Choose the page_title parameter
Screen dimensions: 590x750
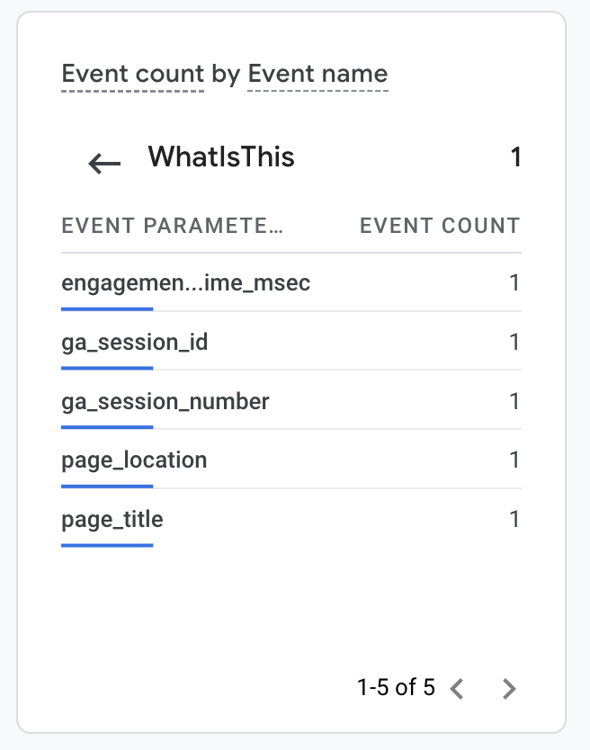pyautogui.click(x=112, y=520)
